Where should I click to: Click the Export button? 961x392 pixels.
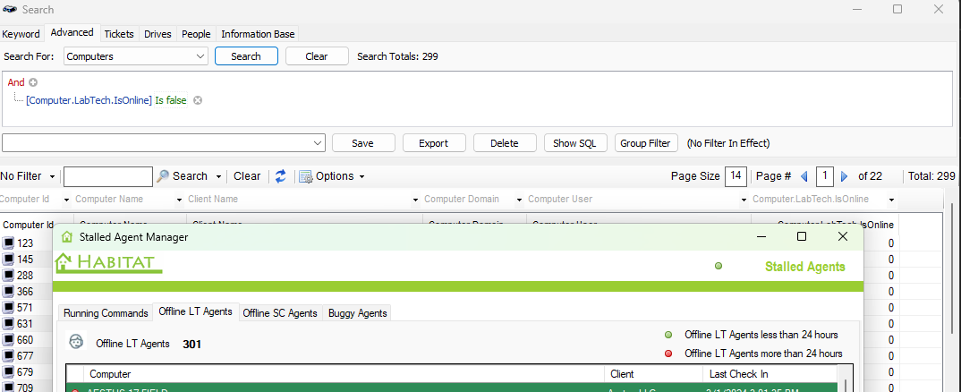pos(433,143)
